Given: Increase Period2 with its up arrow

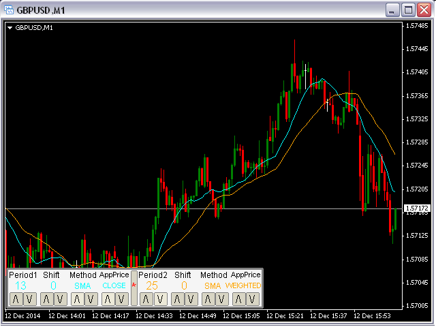Looking at the screenshot, I should [146, 298].
